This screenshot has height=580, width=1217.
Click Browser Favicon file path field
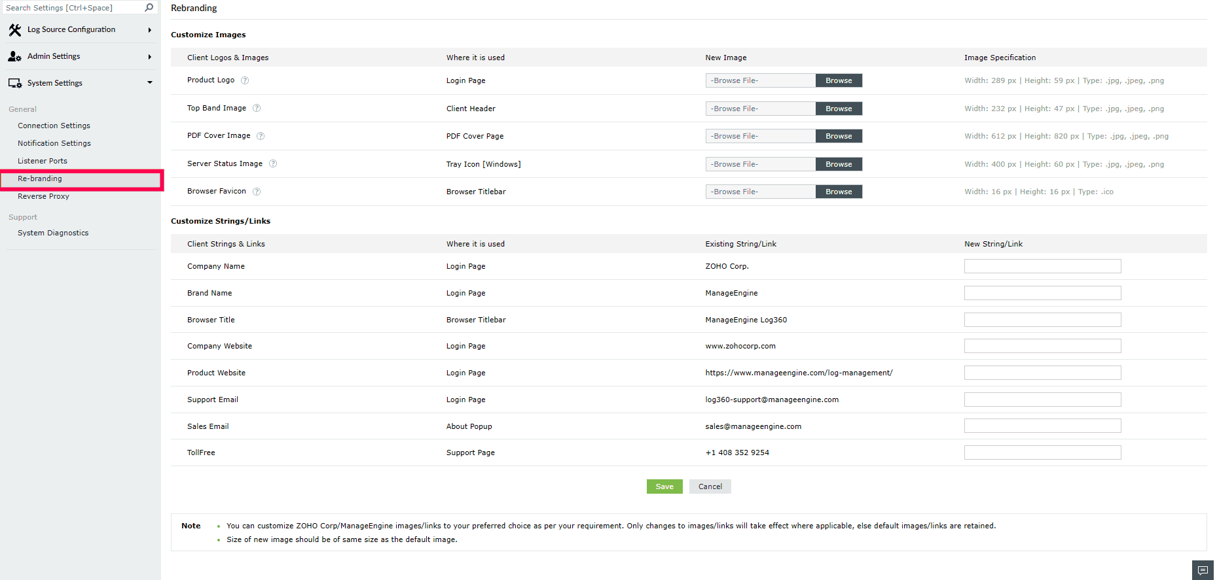tap(761, 192)
